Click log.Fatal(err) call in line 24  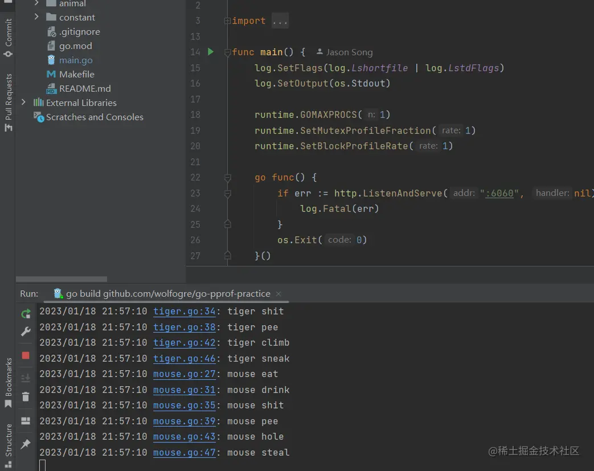(339, 209)
